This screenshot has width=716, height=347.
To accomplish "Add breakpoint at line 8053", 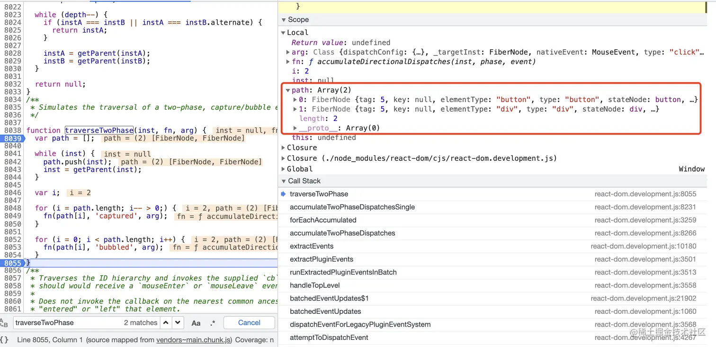I will click(x=12, y=247).
